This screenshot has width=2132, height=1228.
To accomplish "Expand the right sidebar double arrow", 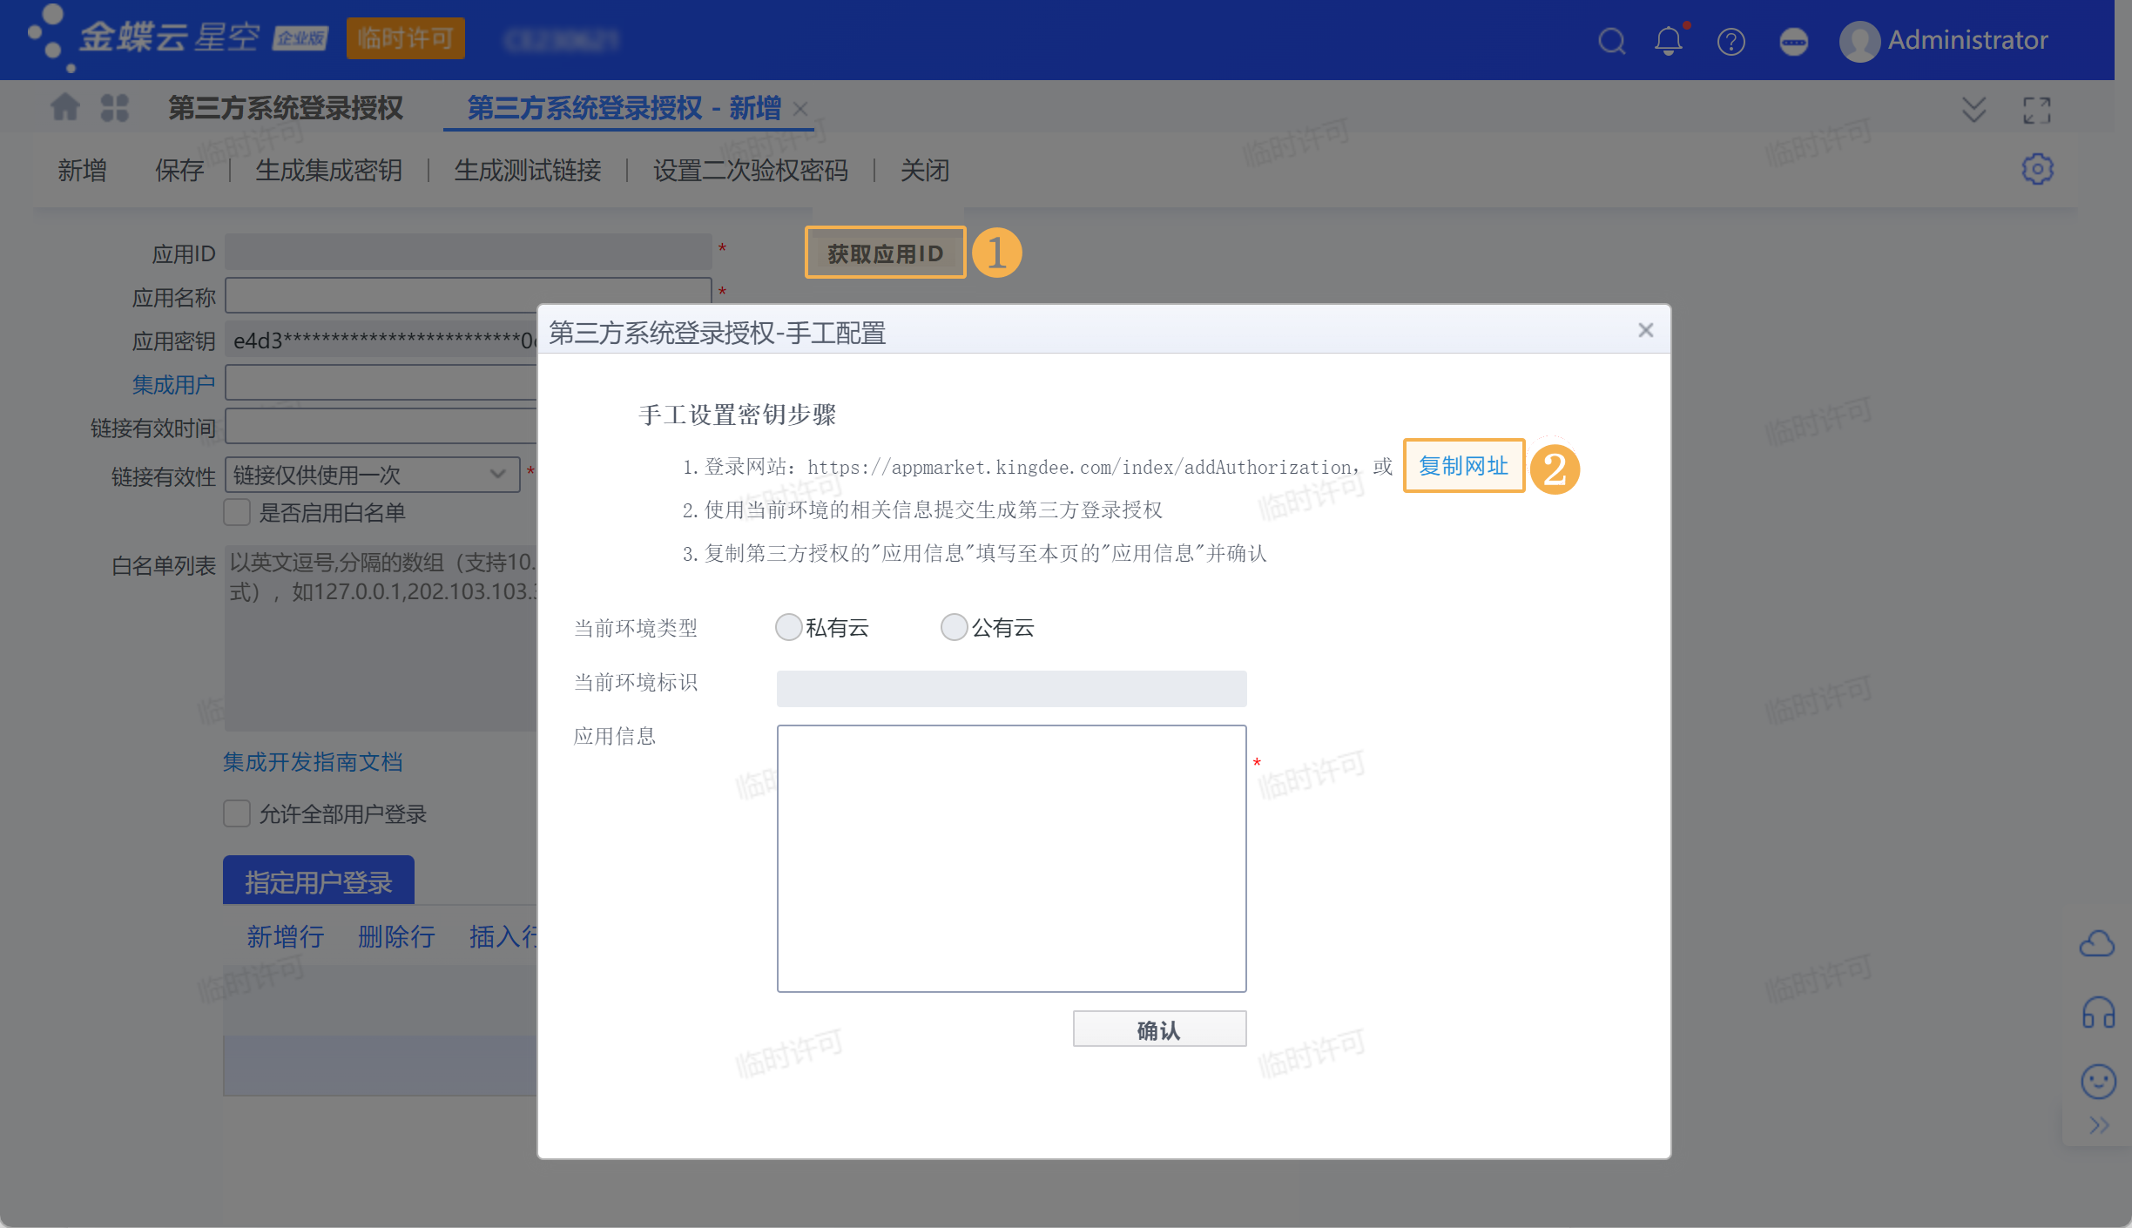I will tap(2099, 1125).
